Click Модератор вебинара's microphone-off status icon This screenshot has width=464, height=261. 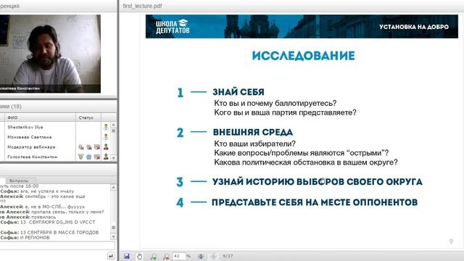[x=81, y=146]
